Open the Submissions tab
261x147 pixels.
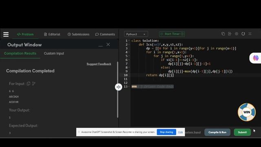[x=78, y=34]
